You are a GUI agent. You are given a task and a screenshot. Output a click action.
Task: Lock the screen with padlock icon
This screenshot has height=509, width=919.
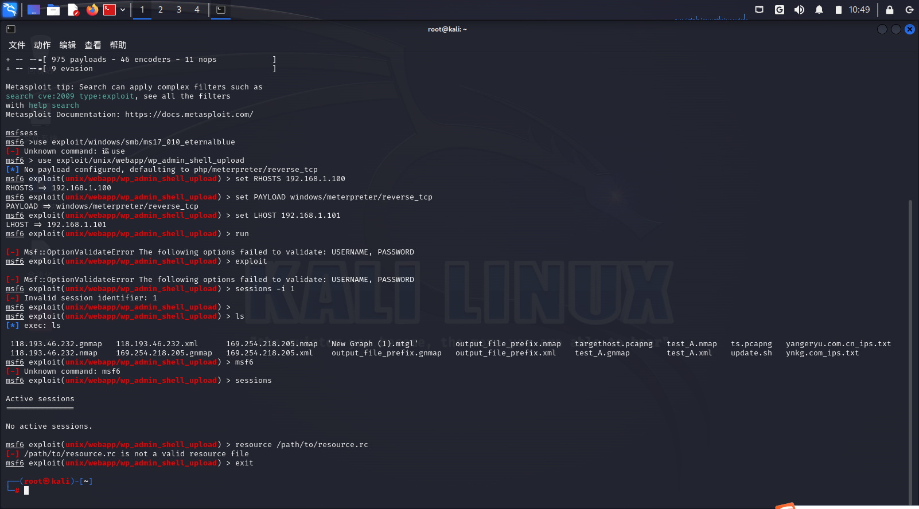[890, 10]
